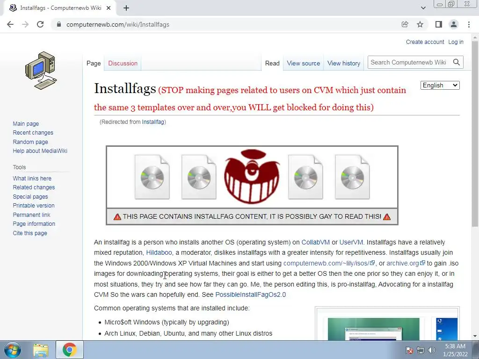This screenshot has height=359, width=479.
Task: Share this page via the share icon
Action: point(405,24)
